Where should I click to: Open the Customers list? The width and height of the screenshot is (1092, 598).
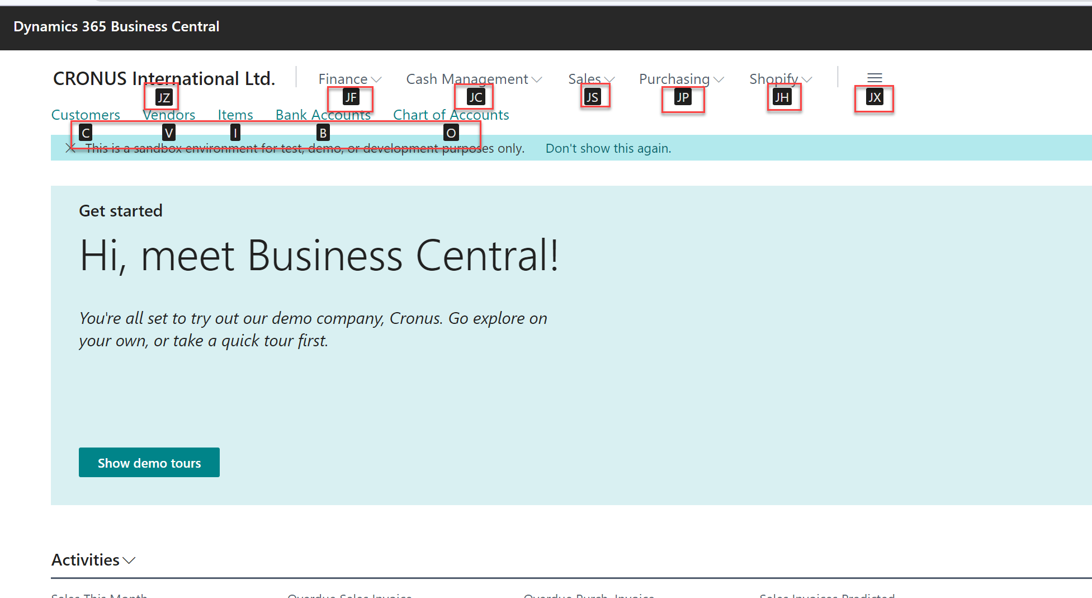coord(85,115)
